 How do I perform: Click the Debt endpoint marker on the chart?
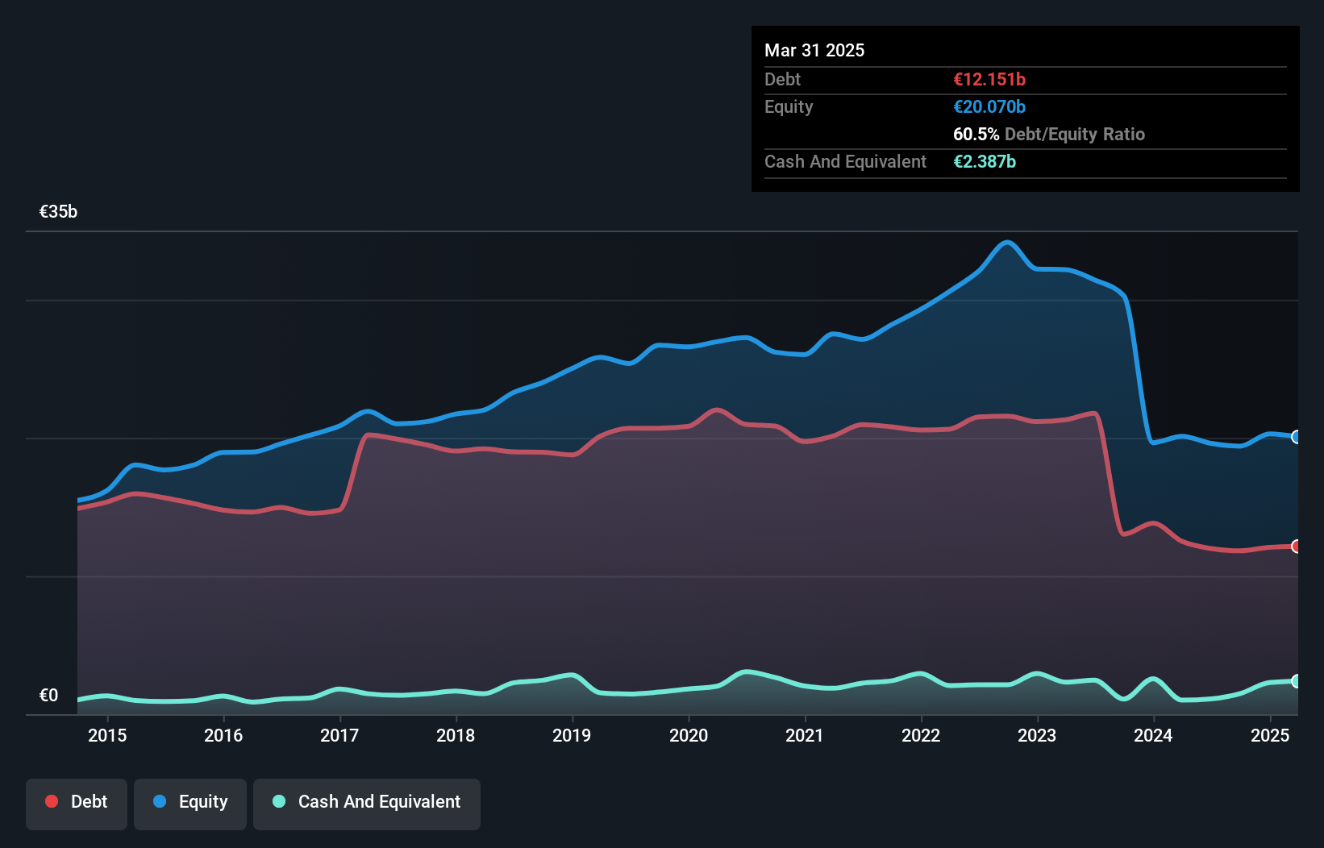[x=1297, y=547]
